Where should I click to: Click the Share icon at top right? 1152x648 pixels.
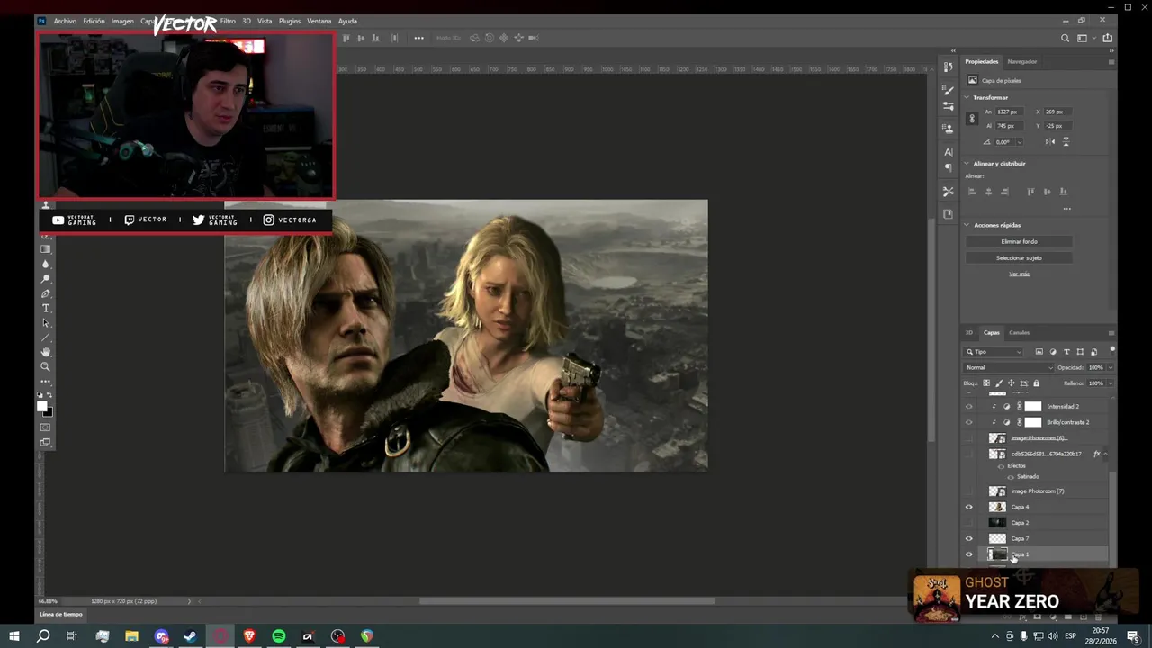[1107, 38]
